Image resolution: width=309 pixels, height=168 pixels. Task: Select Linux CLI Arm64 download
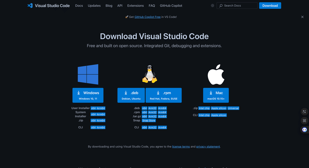click(162, 128)
